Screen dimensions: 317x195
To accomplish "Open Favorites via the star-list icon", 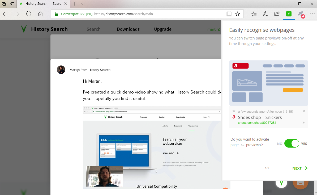I will [254, 14].
